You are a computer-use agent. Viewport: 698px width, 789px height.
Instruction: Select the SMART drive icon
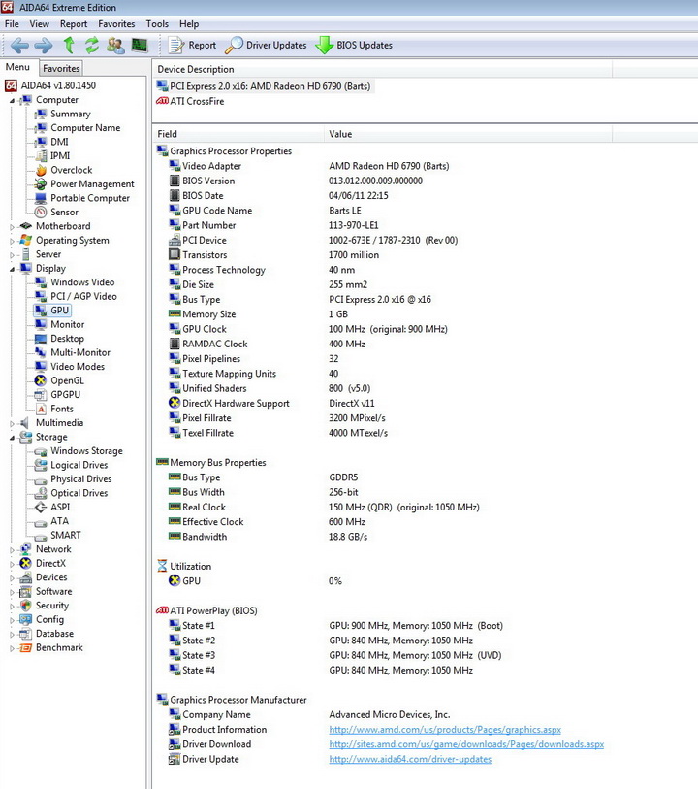pyautogui.click(x=41, y=536)
